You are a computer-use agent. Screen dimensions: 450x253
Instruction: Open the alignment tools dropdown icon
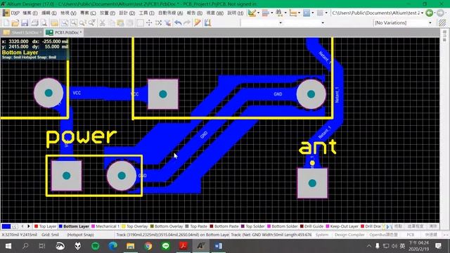(x=267, y=13)
